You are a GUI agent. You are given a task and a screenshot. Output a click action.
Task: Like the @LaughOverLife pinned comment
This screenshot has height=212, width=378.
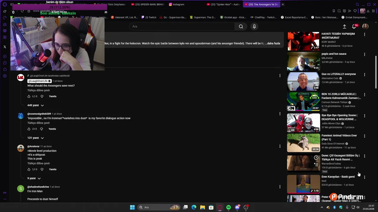tap(29, 96)
